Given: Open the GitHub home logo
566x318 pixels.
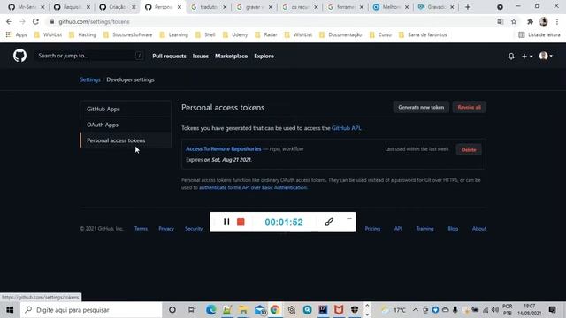Looking at the screenshot, I should click(19, 56).
